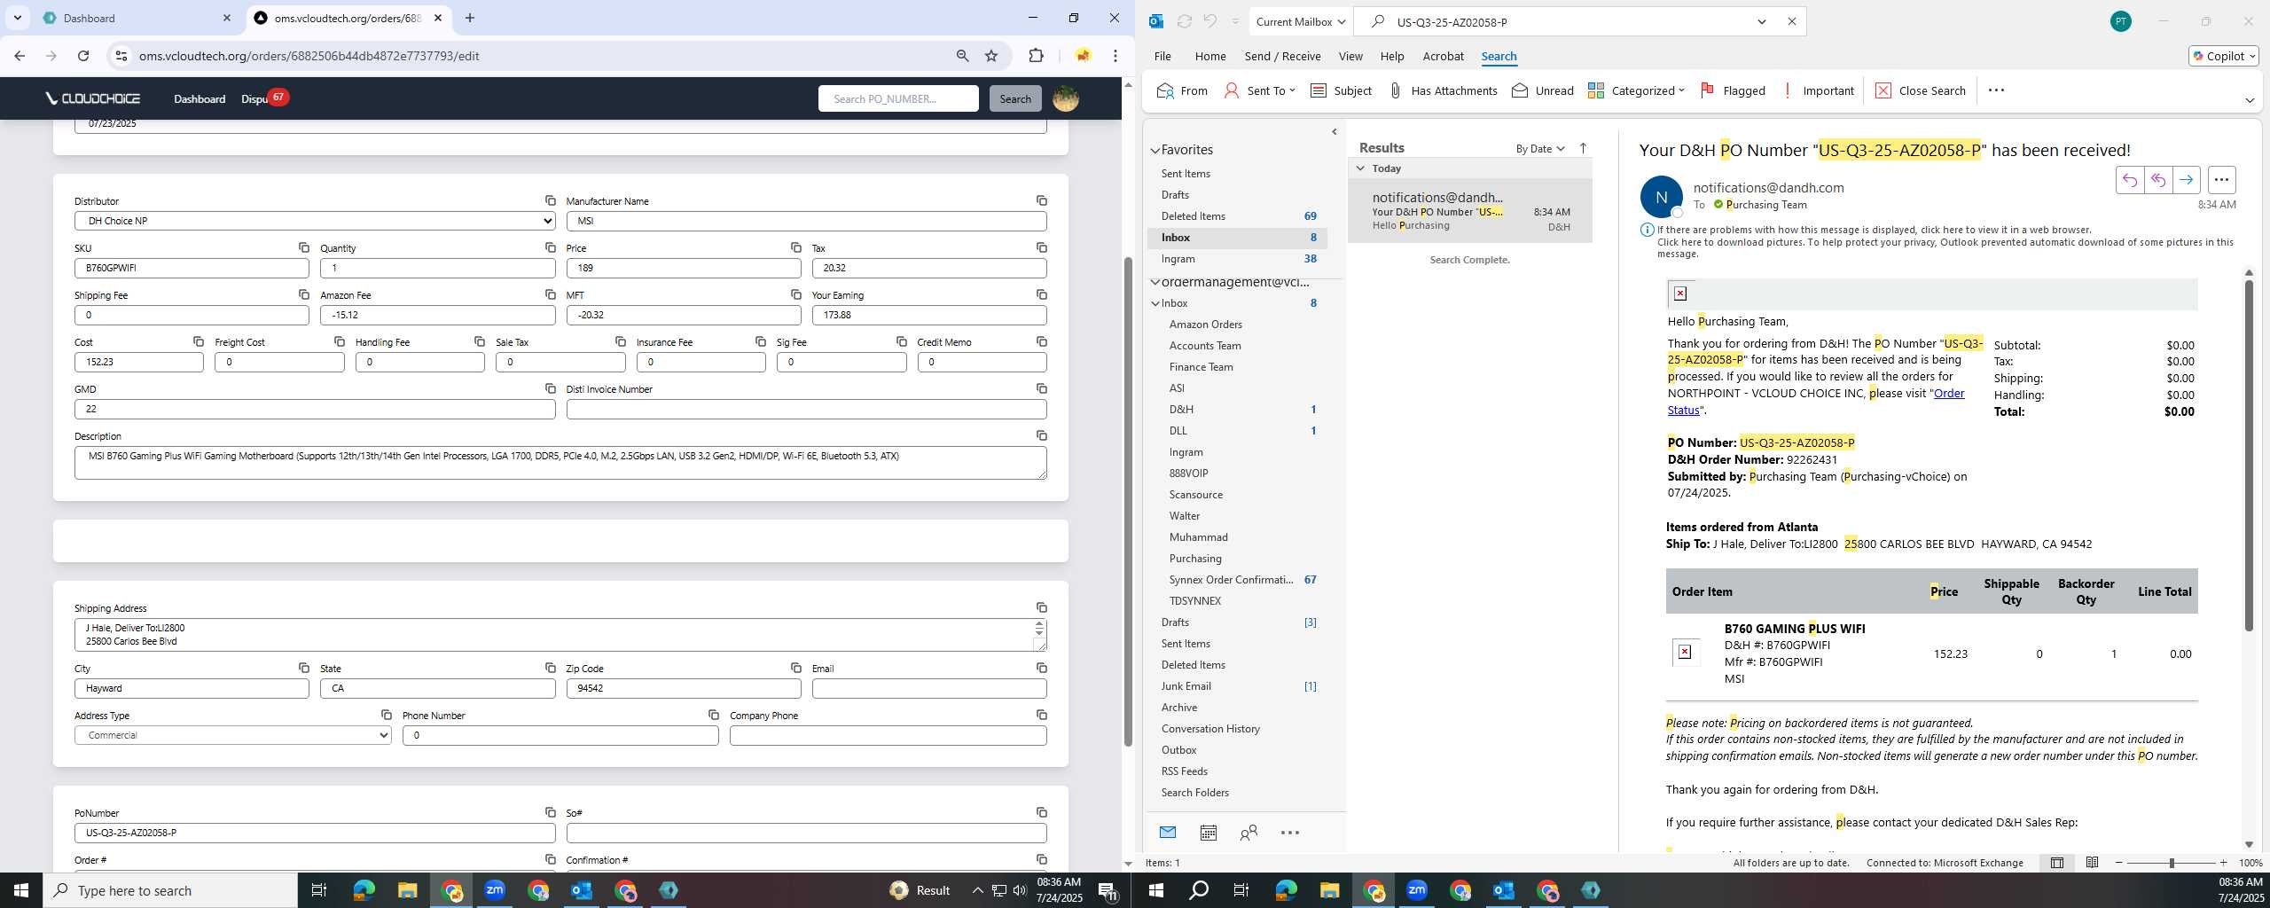Adjust Outlook zoom slider

[x=2172, y=863]
